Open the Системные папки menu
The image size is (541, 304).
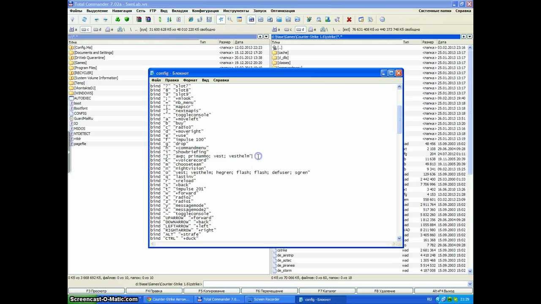[435, 11]
